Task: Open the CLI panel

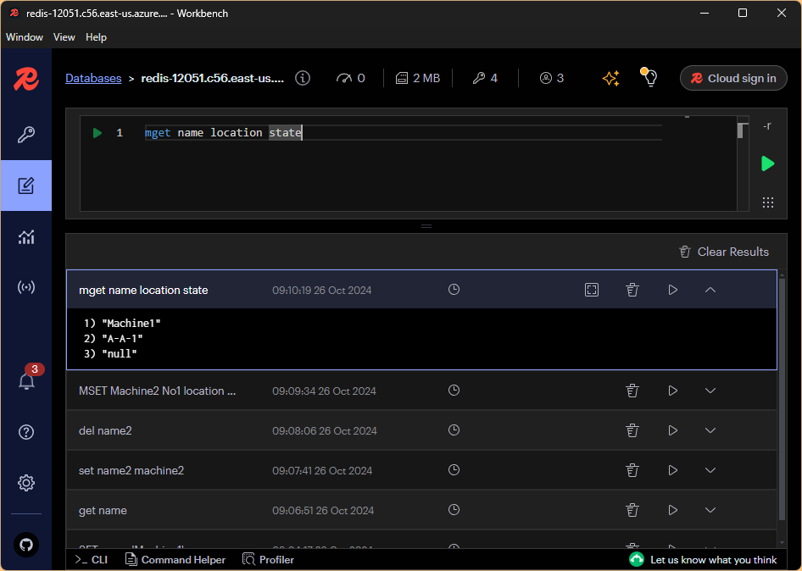Action: pyautogui.click(x=91, y=560)
